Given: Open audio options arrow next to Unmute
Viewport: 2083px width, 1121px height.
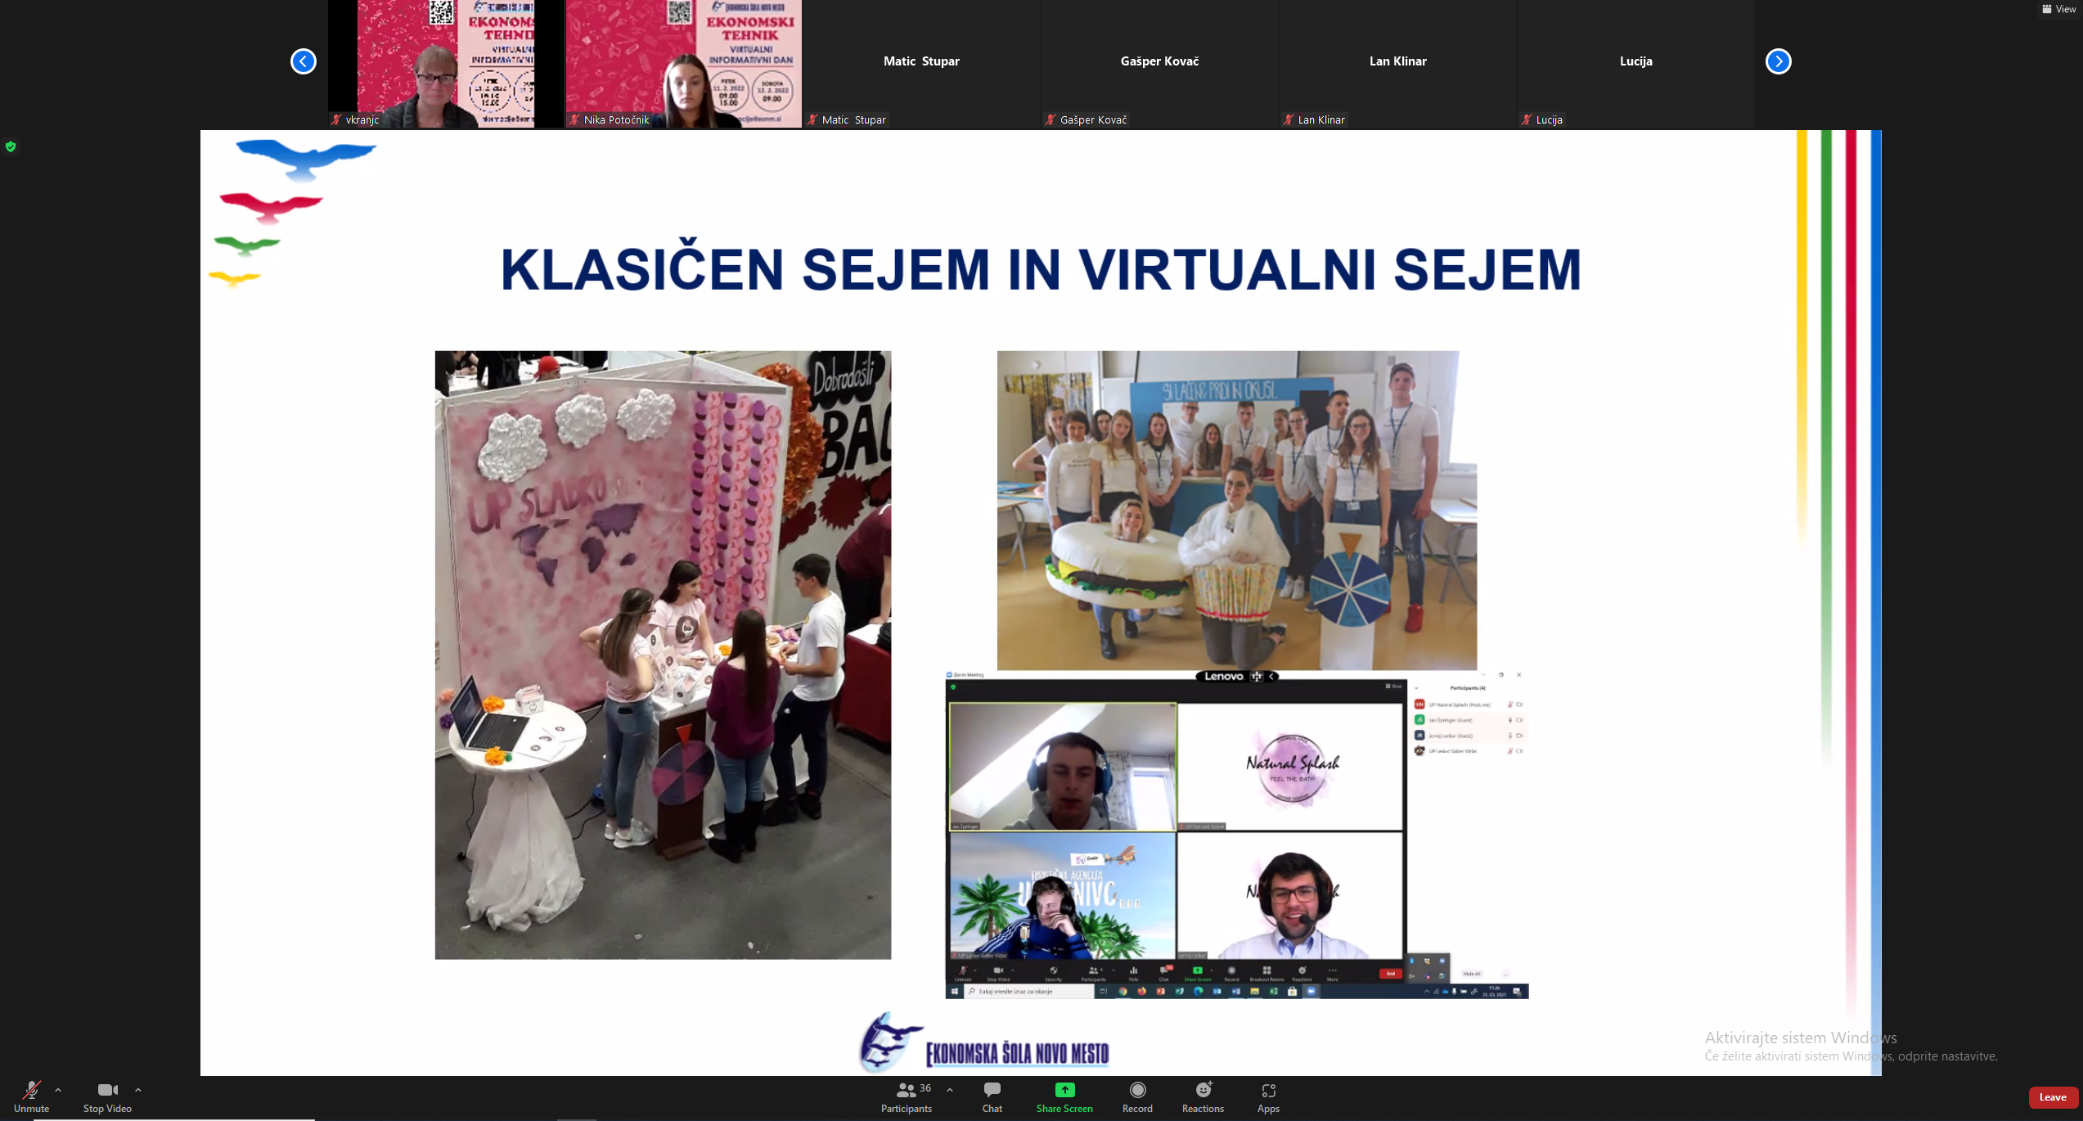Looking at the screenshot, I should coord(58,1090).
